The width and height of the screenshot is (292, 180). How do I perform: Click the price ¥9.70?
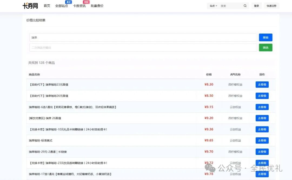click(x=209, y=152)
